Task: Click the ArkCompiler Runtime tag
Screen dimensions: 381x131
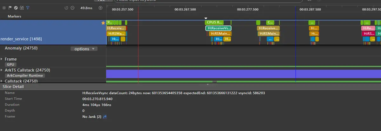Action: 24,75
